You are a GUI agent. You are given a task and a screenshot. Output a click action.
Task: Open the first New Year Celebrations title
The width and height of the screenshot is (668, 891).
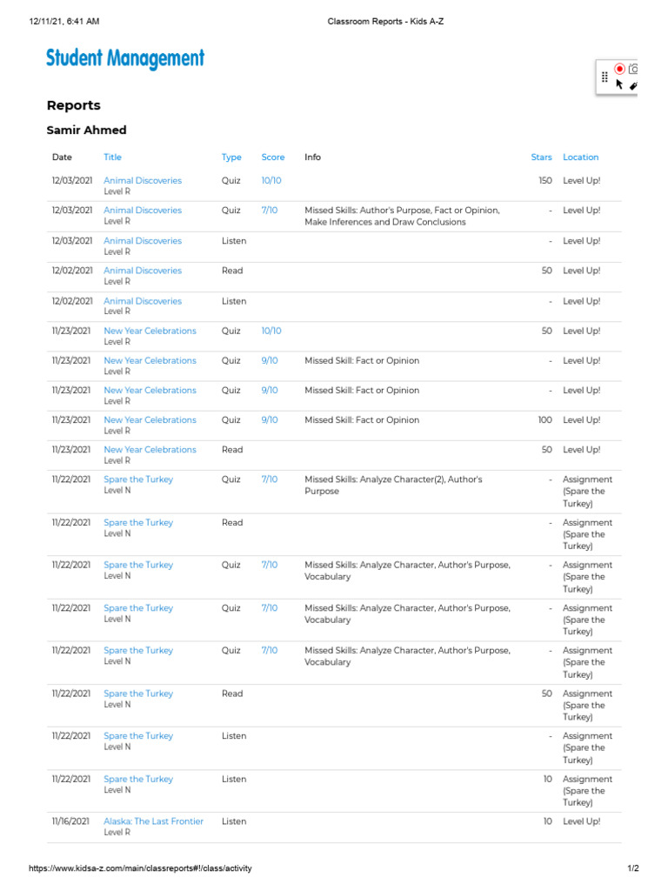(x=150, y=331)
